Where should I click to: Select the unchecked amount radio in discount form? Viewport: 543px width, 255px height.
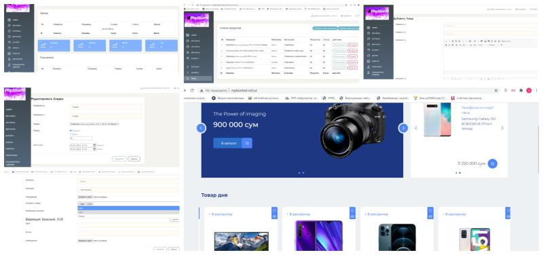(71, 134)
